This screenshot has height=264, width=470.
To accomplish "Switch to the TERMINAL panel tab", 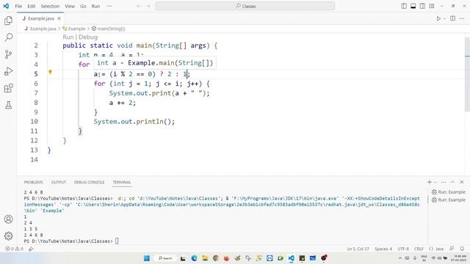I will 122,183.
